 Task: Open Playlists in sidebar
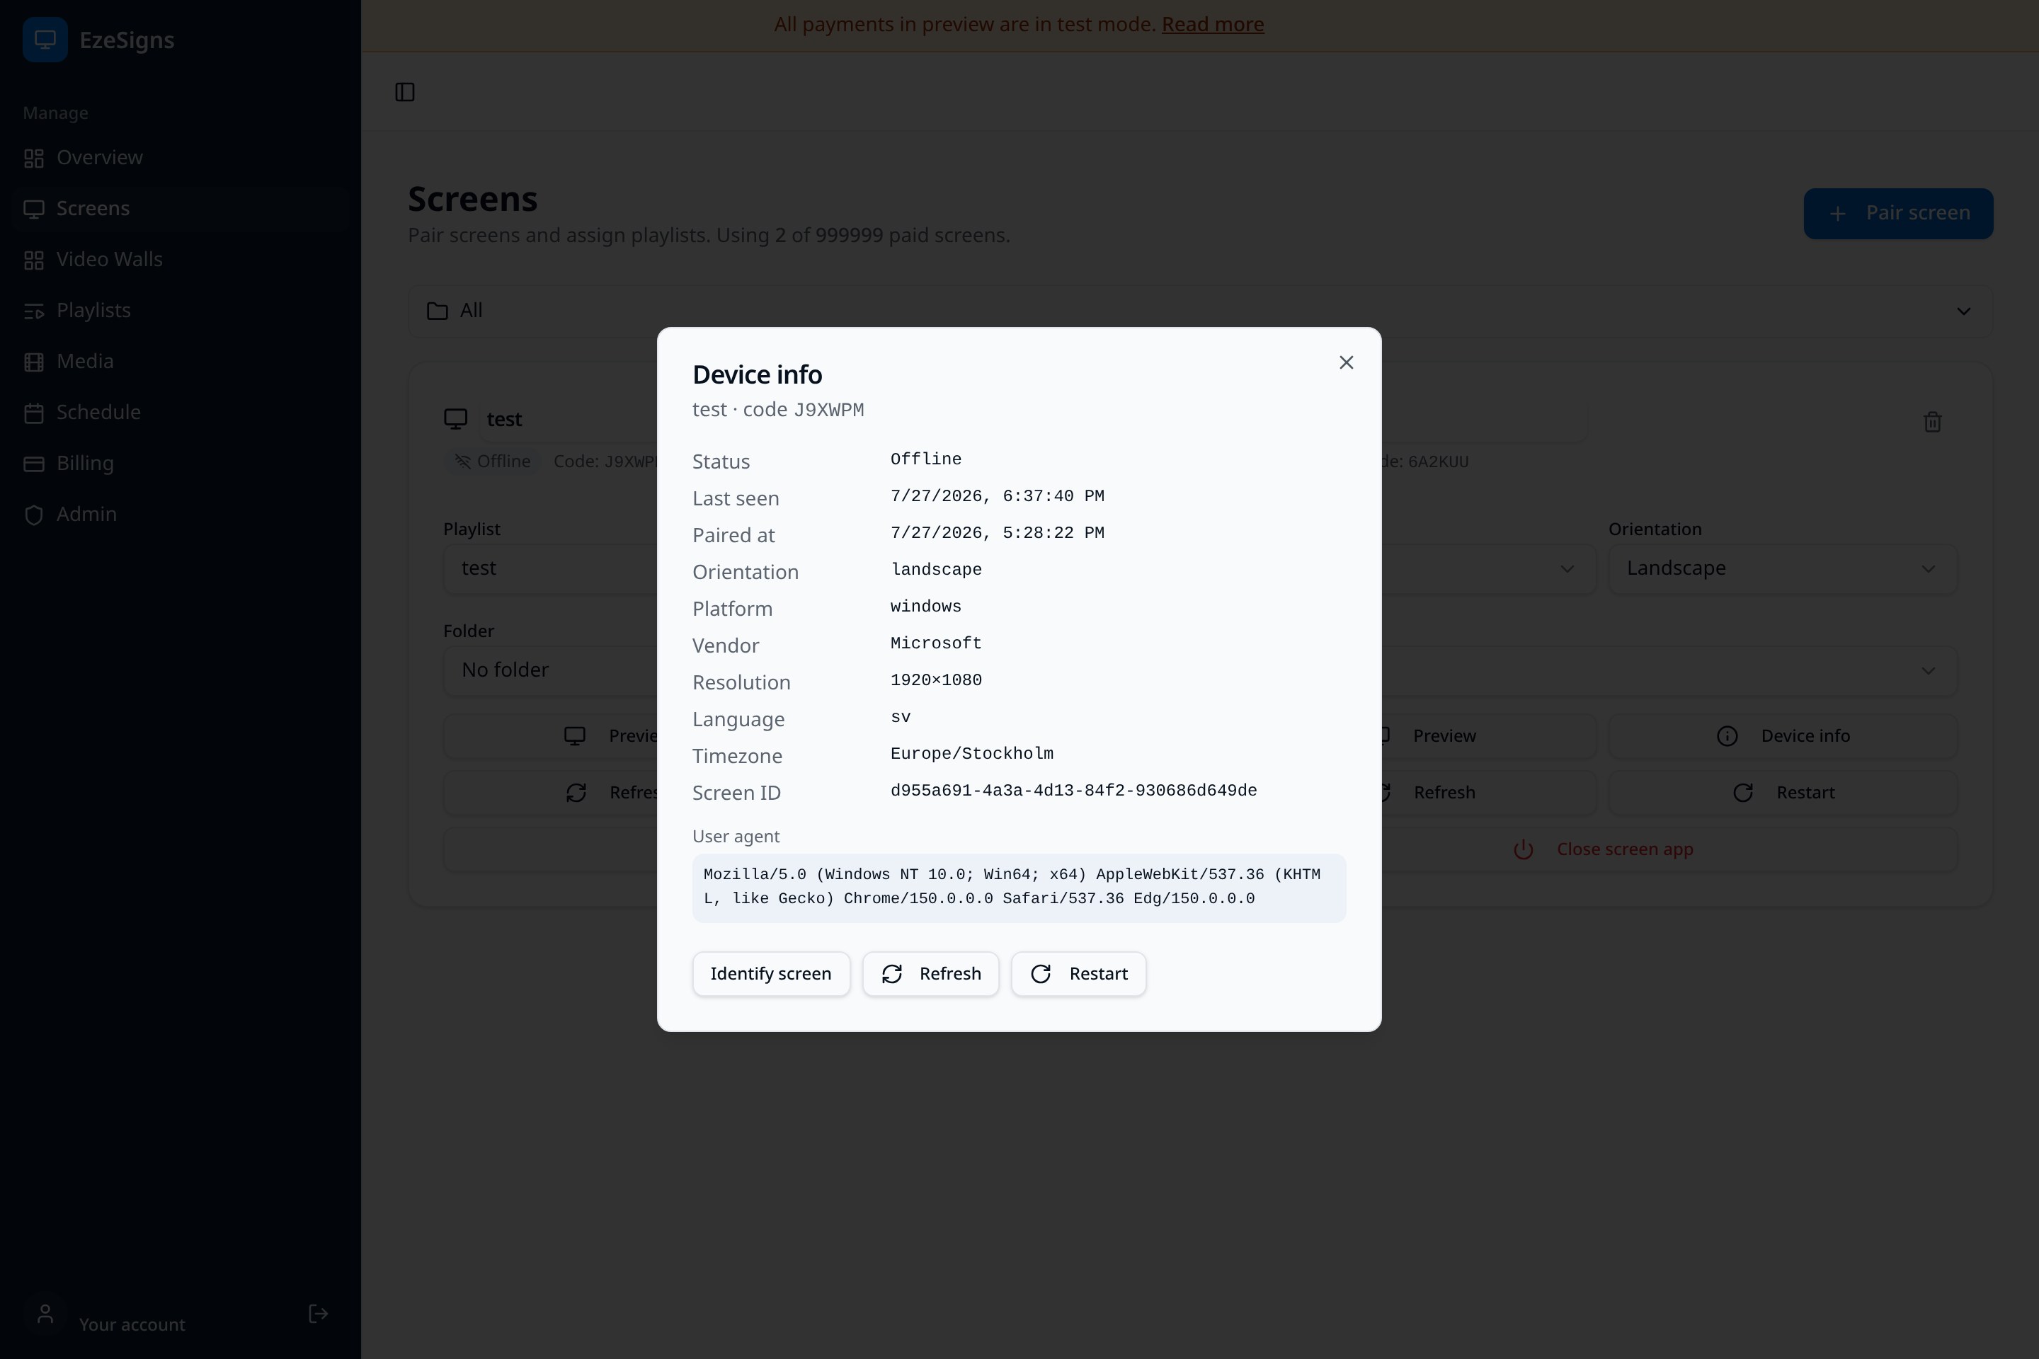(x=181, y=310)
